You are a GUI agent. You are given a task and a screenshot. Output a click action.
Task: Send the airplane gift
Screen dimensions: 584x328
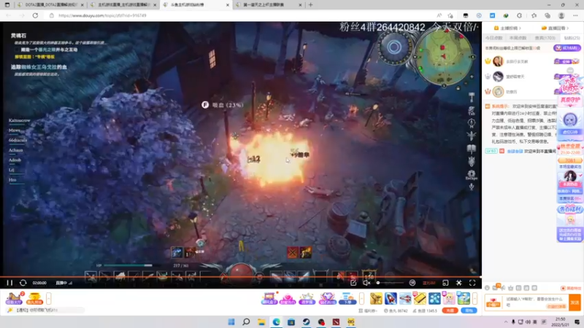click(376, 298)
